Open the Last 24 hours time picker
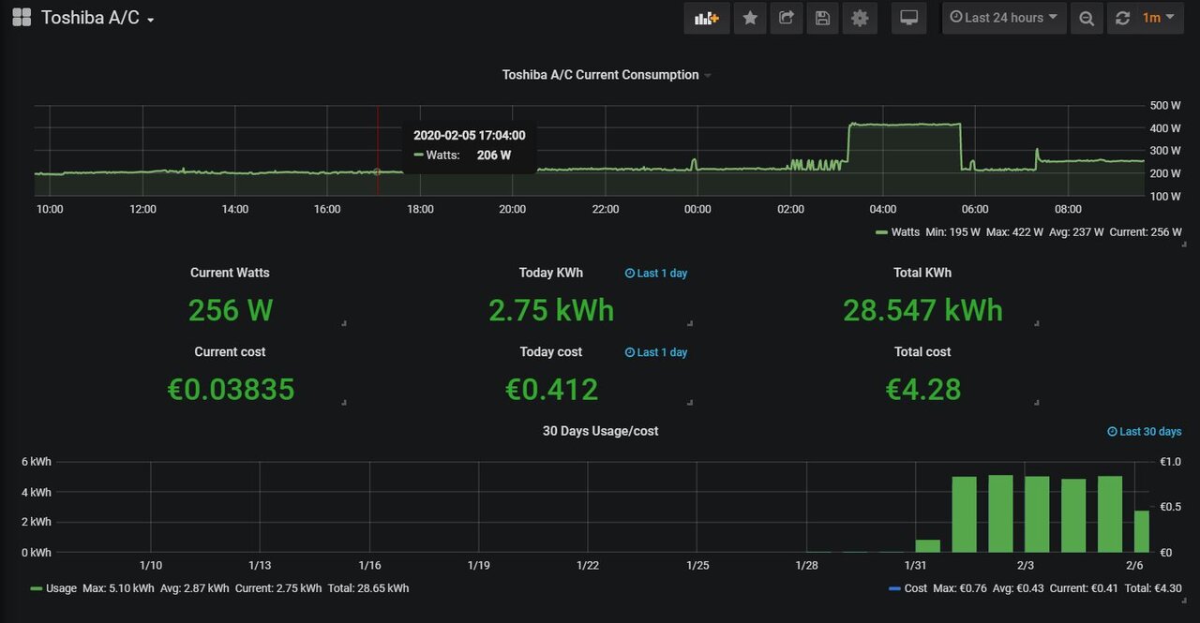1200x623 pixels. [x=1004, y=18]
